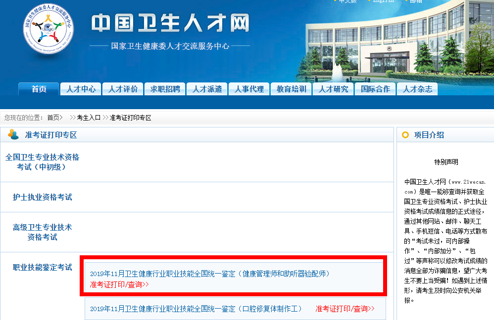The width and height of the screenshot is (494, 320).
Task: Click the 首页 breadcrumb link
Action: pyautogui.click(x=54, y=118)
